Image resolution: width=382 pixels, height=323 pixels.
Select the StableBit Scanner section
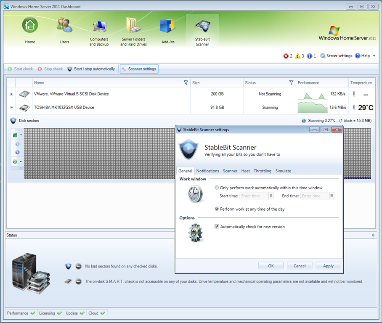pyautogui.click(x=202, y=31)
